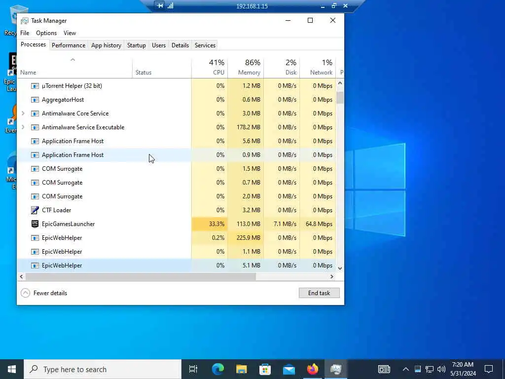This screenshot has height=379, width=505.
Task: Switch to the Performance tab
Action: (x=69, y=45)
